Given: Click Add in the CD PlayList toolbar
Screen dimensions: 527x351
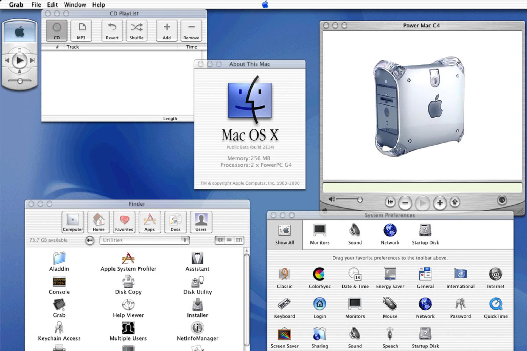Looking at the screenshot, I should [x=167, y=30].
